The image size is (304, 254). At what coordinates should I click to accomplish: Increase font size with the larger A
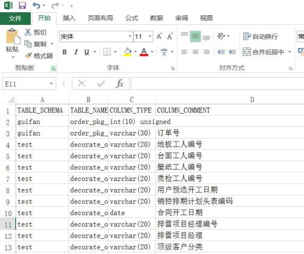pyautogui.click(x=159, y=36)
